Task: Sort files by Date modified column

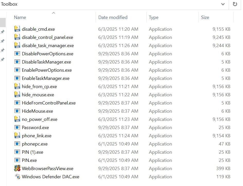Action: (113, 17)
